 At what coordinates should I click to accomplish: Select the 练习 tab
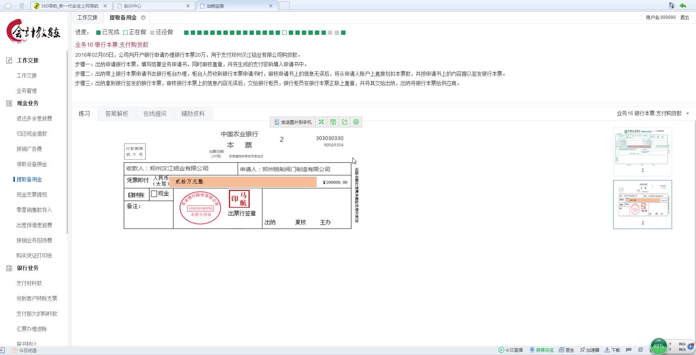click(x=84, y=114)
